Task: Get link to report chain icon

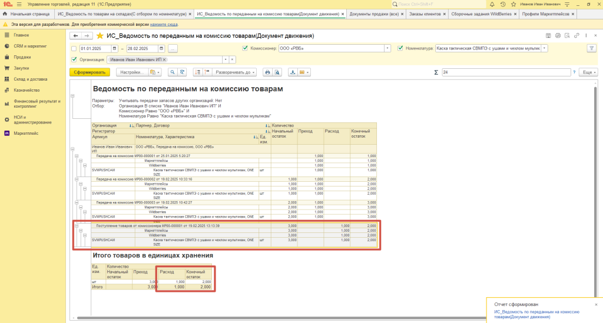Action: 577,36
